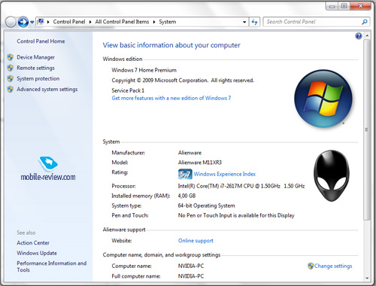Click the 4,00 GB memory value

tap(186, 196)
